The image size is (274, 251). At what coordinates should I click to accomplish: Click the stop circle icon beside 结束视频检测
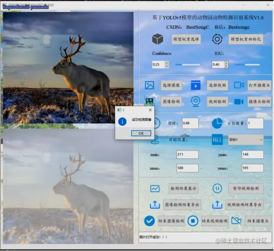pyautogui.click(x=193, y=221)
